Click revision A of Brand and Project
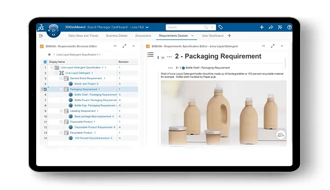 [x=120, y=84]
